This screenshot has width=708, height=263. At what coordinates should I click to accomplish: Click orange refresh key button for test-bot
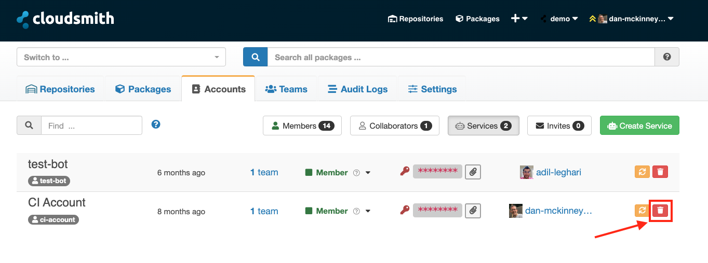click(643, 172)
